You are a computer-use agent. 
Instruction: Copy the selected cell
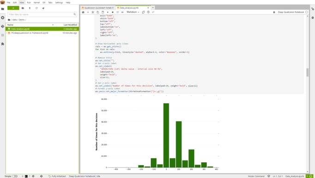[98, 12]
